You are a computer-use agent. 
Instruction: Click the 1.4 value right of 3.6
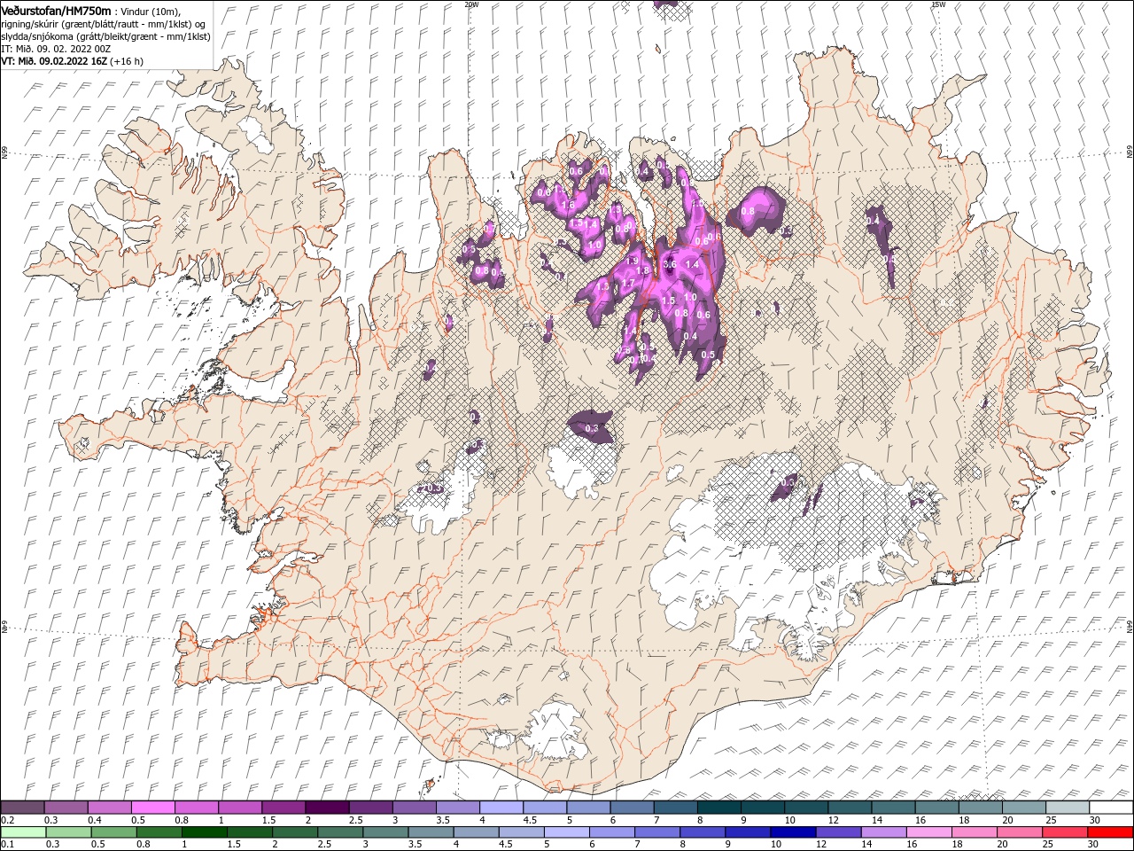point(693,264)
